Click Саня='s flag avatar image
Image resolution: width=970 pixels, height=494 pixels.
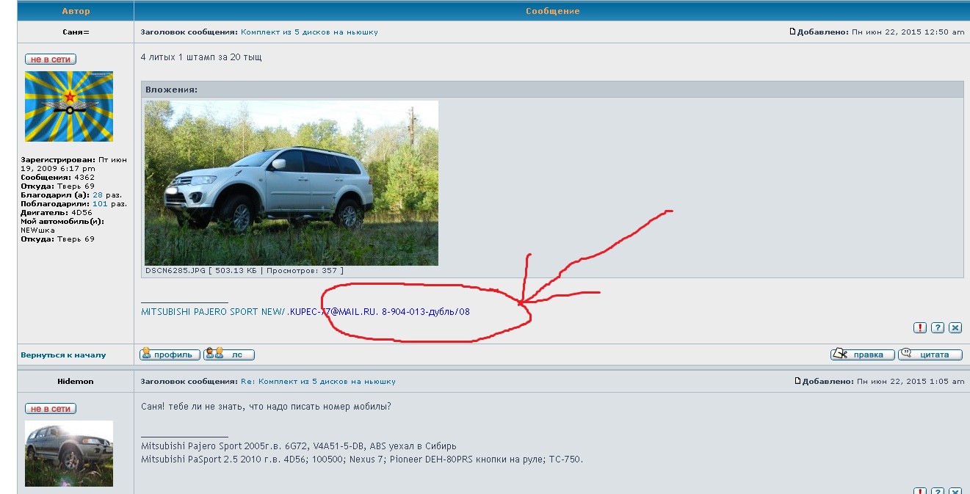coord(69,106)
